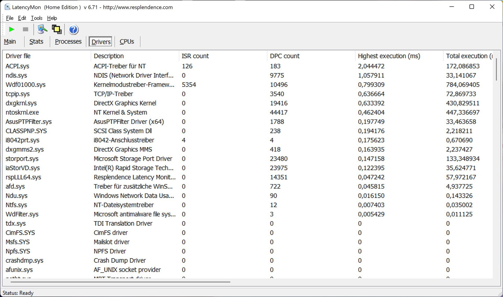This screenshot has height=297, width=503.
Task: Open the blue help question icon
Action: (73, 30)
